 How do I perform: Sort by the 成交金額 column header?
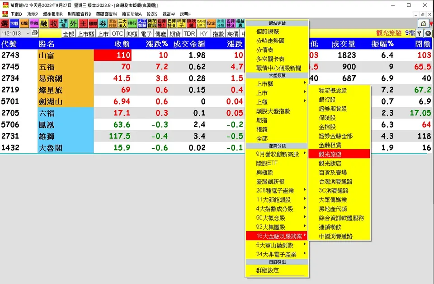189,44
